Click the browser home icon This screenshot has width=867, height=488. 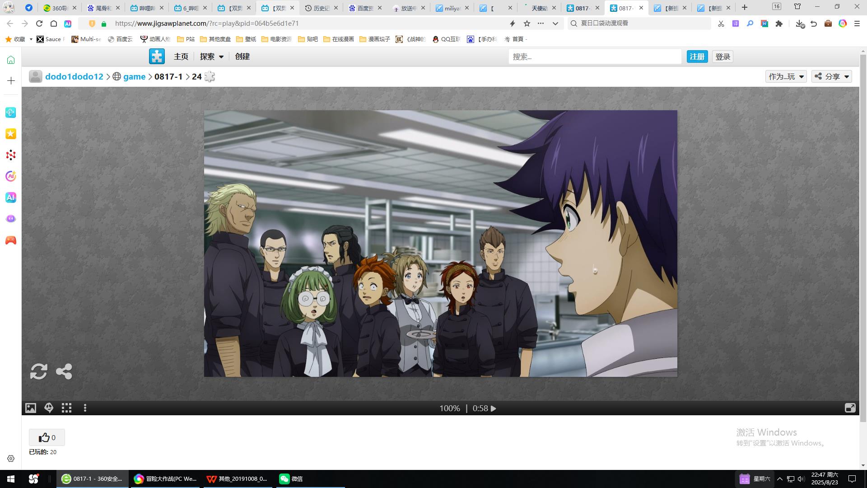[x=53, y=23]
